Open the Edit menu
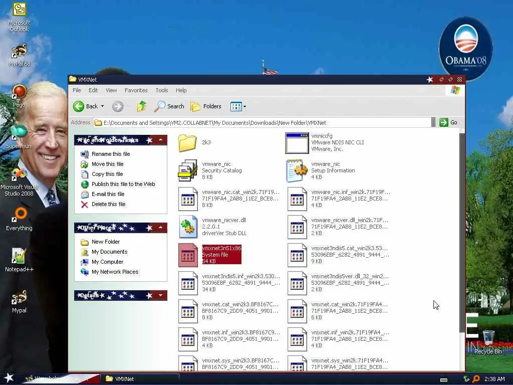 point(93,90)
